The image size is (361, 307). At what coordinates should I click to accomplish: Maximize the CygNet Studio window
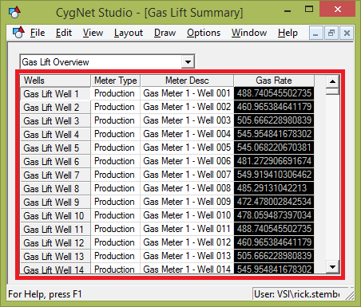click(x=309, y=10)
